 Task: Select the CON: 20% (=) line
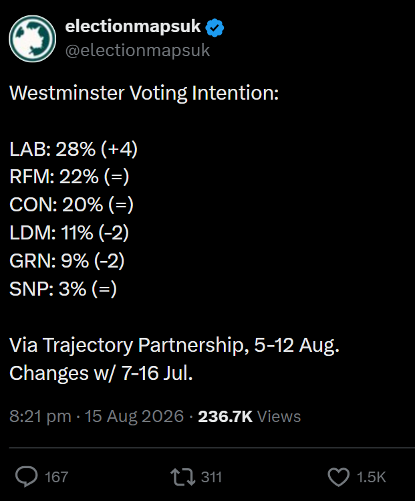click(x=72, y=205)
